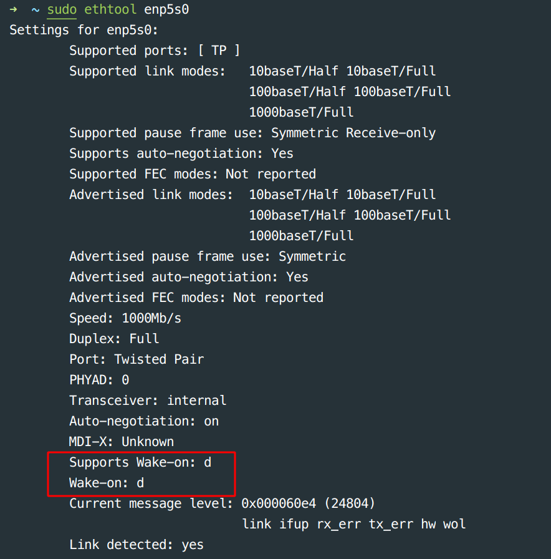
Task: Click the enp5s0 argument in command
Action: (167, 9)
